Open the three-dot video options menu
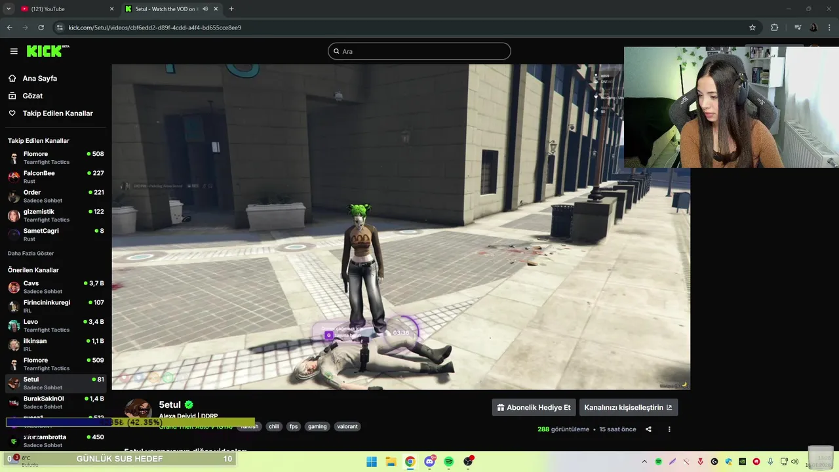This screenshot has height=472, width=839. [x=669, y=429]
